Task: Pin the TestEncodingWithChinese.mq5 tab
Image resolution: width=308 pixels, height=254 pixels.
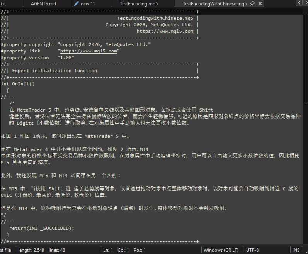Action: coord(252,3)
